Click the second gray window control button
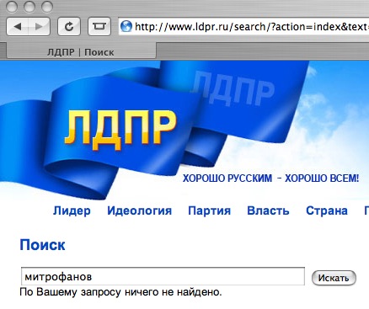 pos(29,7)
